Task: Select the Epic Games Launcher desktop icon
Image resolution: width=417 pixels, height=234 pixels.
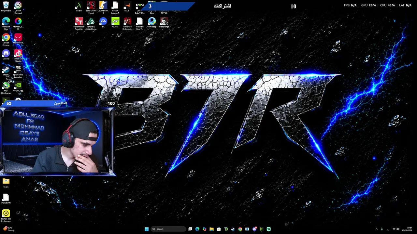Action: point(18,71)
